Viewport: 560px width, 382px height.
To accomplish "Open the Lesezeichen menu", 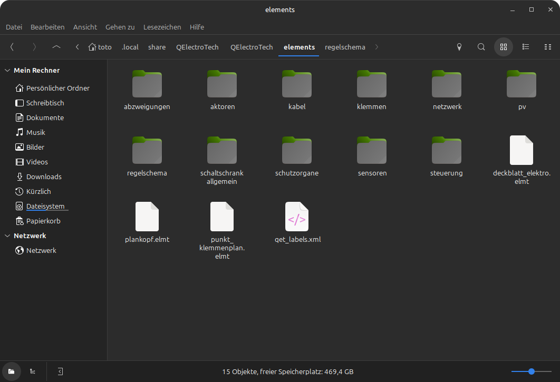I will coord(162,27).
